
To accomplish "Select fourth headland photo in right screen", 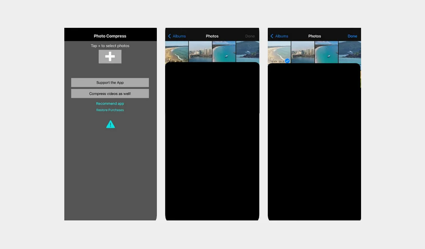I will point(350,52).
